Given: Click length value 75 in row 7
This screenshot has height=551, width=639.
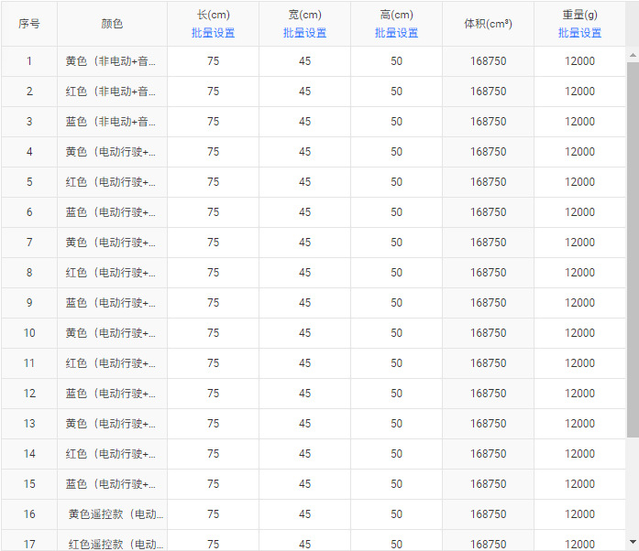Looking at the screenshot, I should 213,243.
